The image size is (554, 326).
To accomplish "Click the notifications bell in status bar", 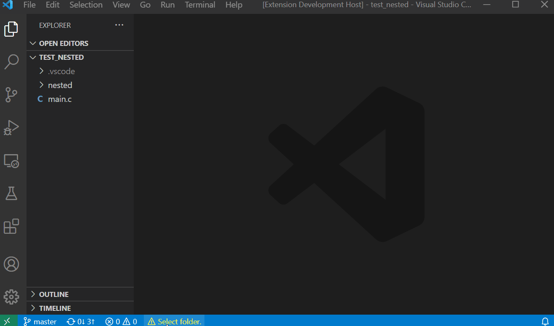I will pos(545,321).
